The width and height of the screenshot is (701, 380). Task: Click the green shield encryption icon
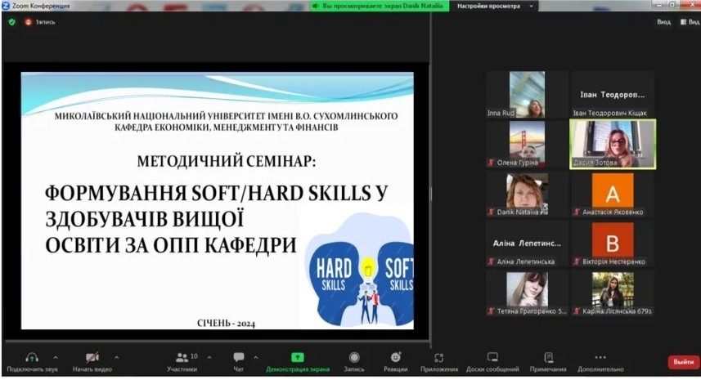tap(11, 22)
